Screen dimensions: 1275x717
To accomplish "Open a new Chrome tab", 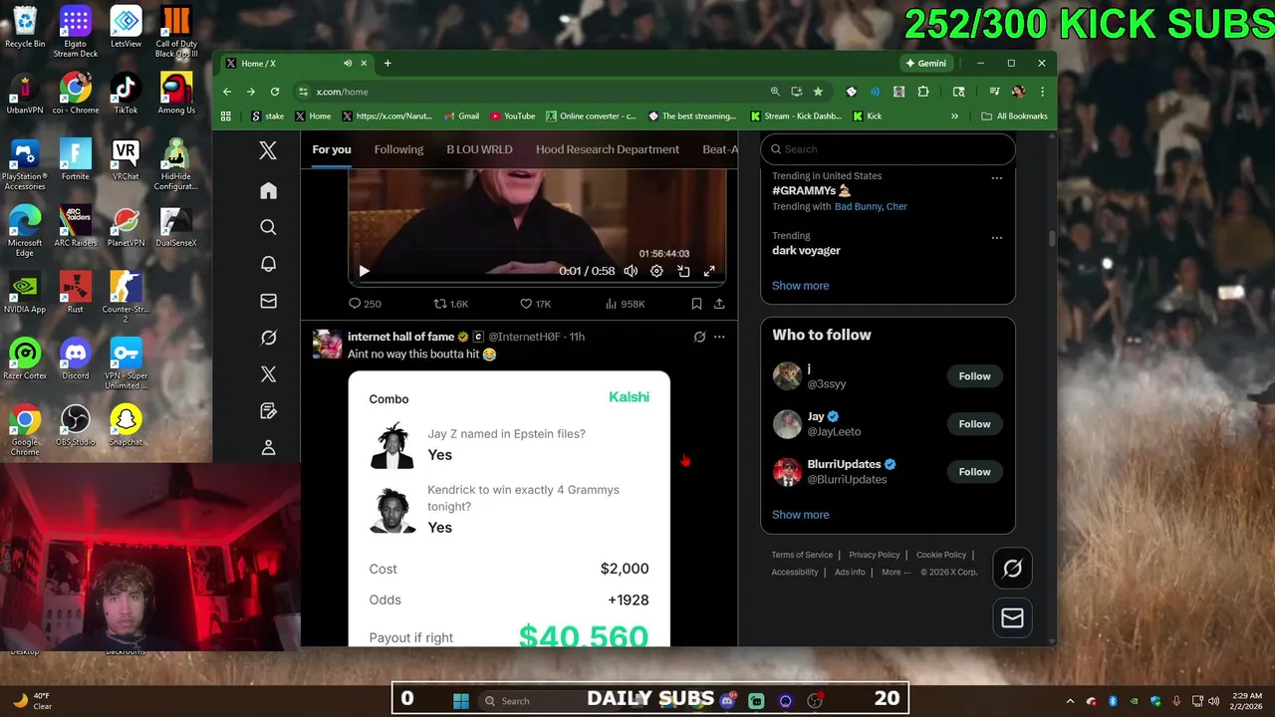I will pyautogui.click(x=387, y=63).
